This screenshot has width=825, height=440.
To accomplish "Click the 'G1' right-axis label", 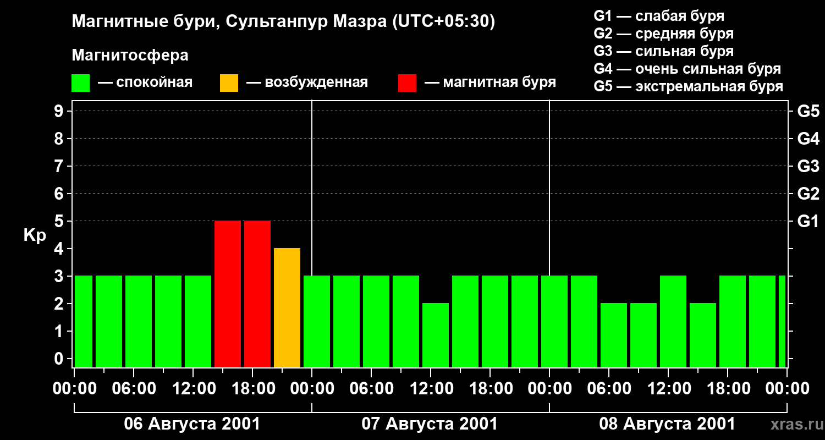I will tap(808, 221).
